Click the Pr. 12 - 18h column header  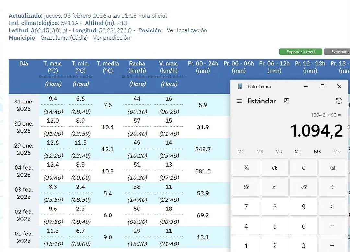(310, 67)
